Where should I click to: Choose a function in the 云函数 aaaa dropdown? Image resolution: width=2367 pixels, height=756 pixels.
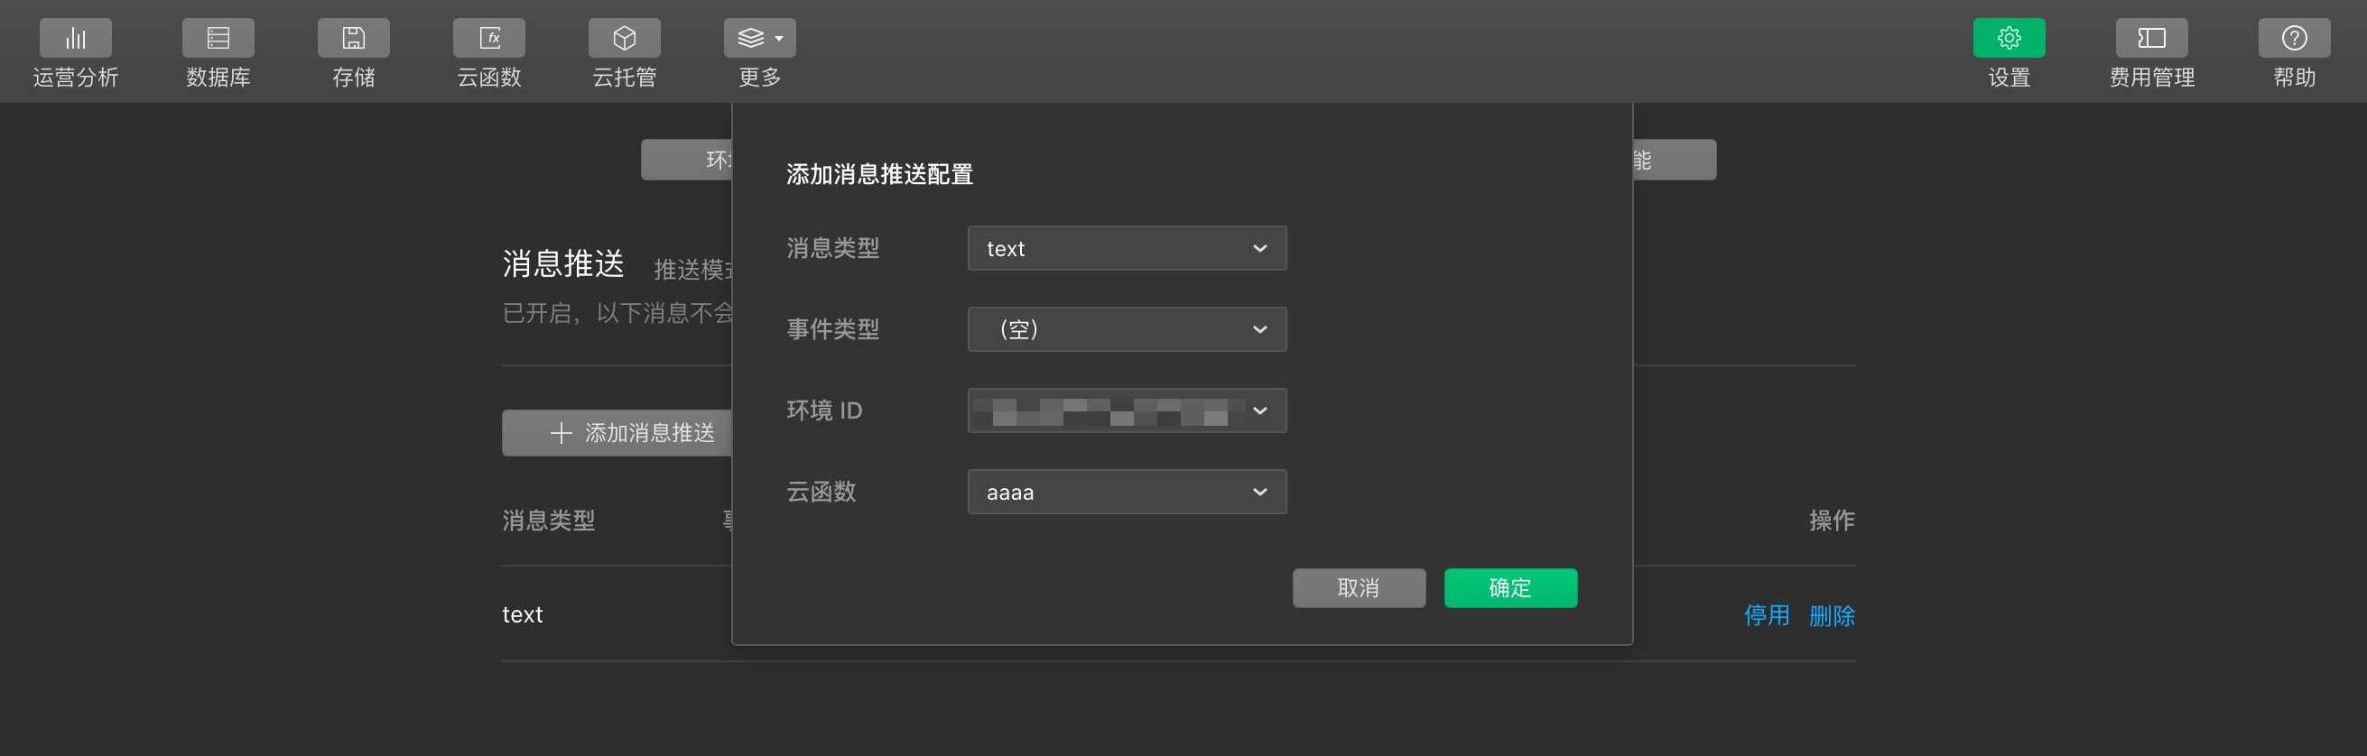click(1127, 492)
